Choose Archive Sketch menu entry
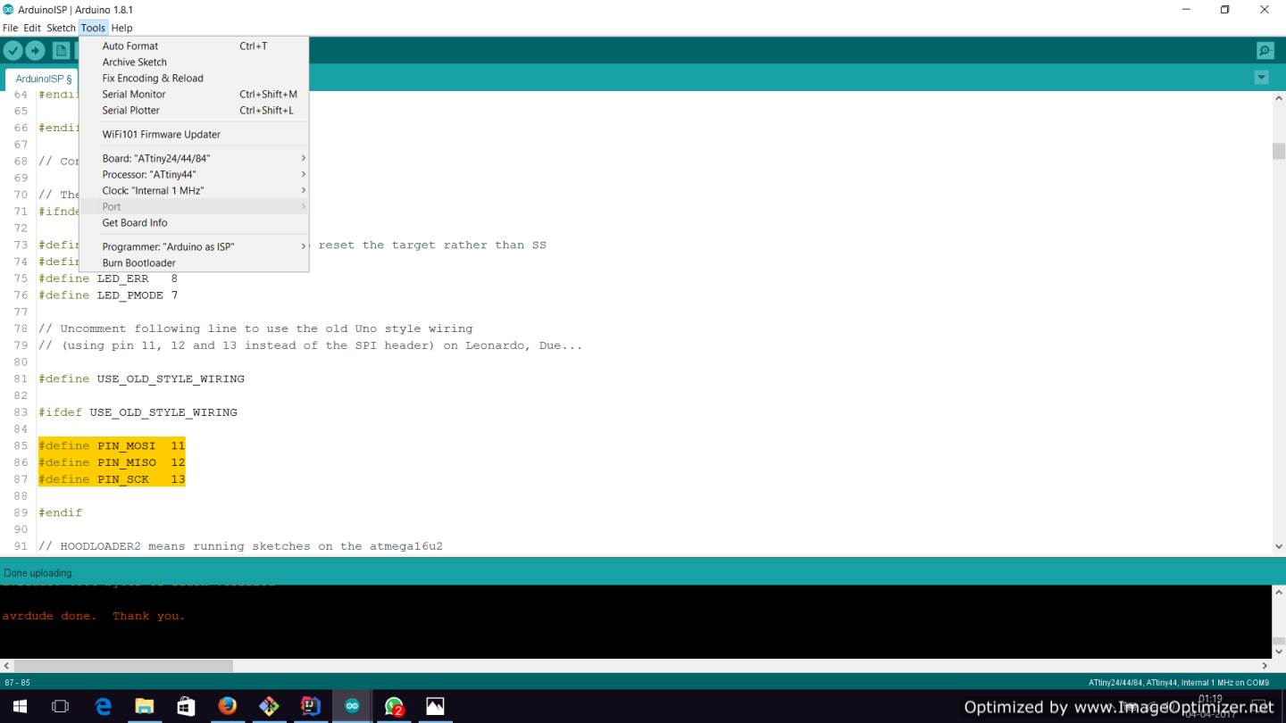Screen dimensions: 1286x723 pyautogui.click(x=194, y=62)
